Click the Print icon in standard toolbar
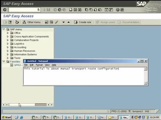Image resolution: width=161 pixels, height=120 pixels. point(71,10)
